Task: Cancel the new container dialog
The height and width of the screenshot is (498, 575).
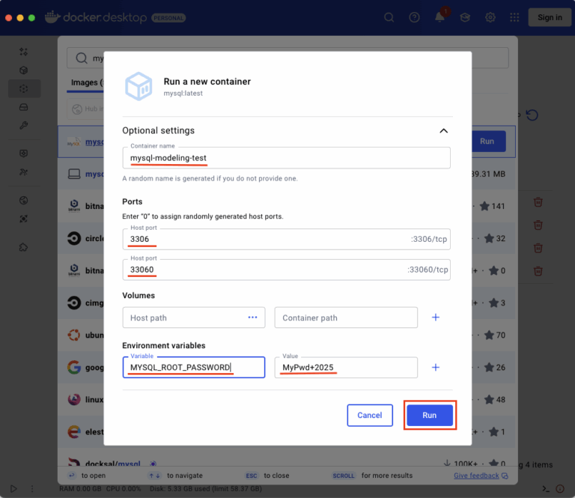Action: (x=370, y=416)
